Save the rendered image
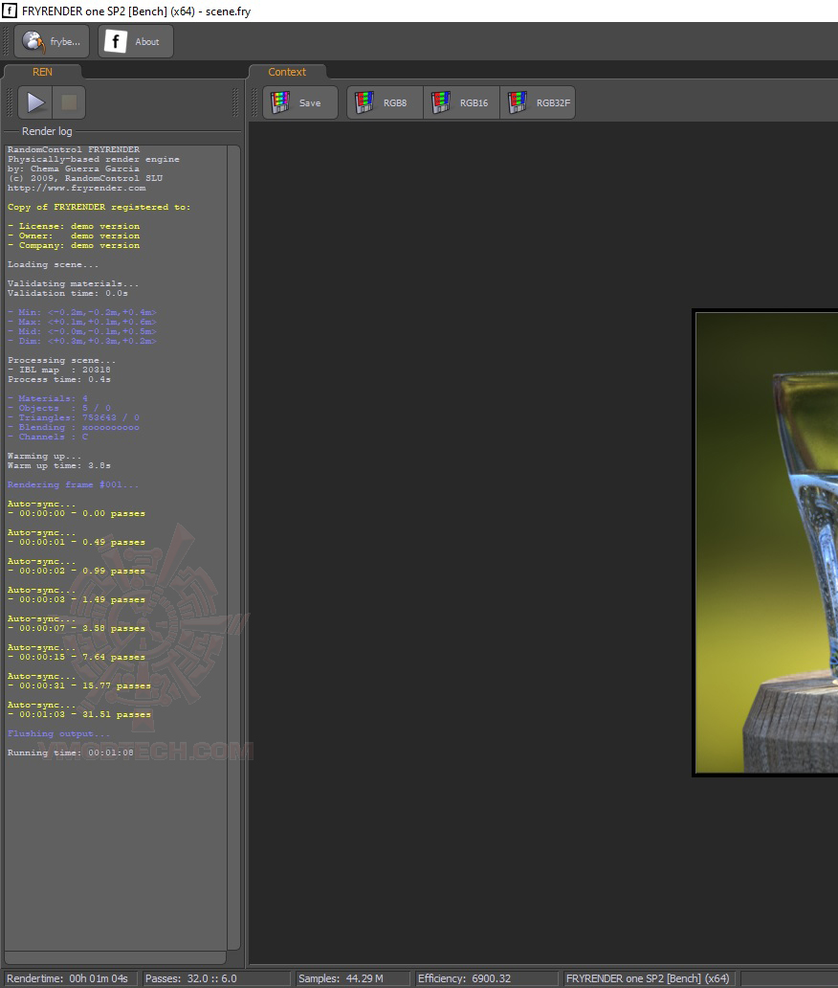The height and width of the screenshot is (988, 838). tap(300, 102)
